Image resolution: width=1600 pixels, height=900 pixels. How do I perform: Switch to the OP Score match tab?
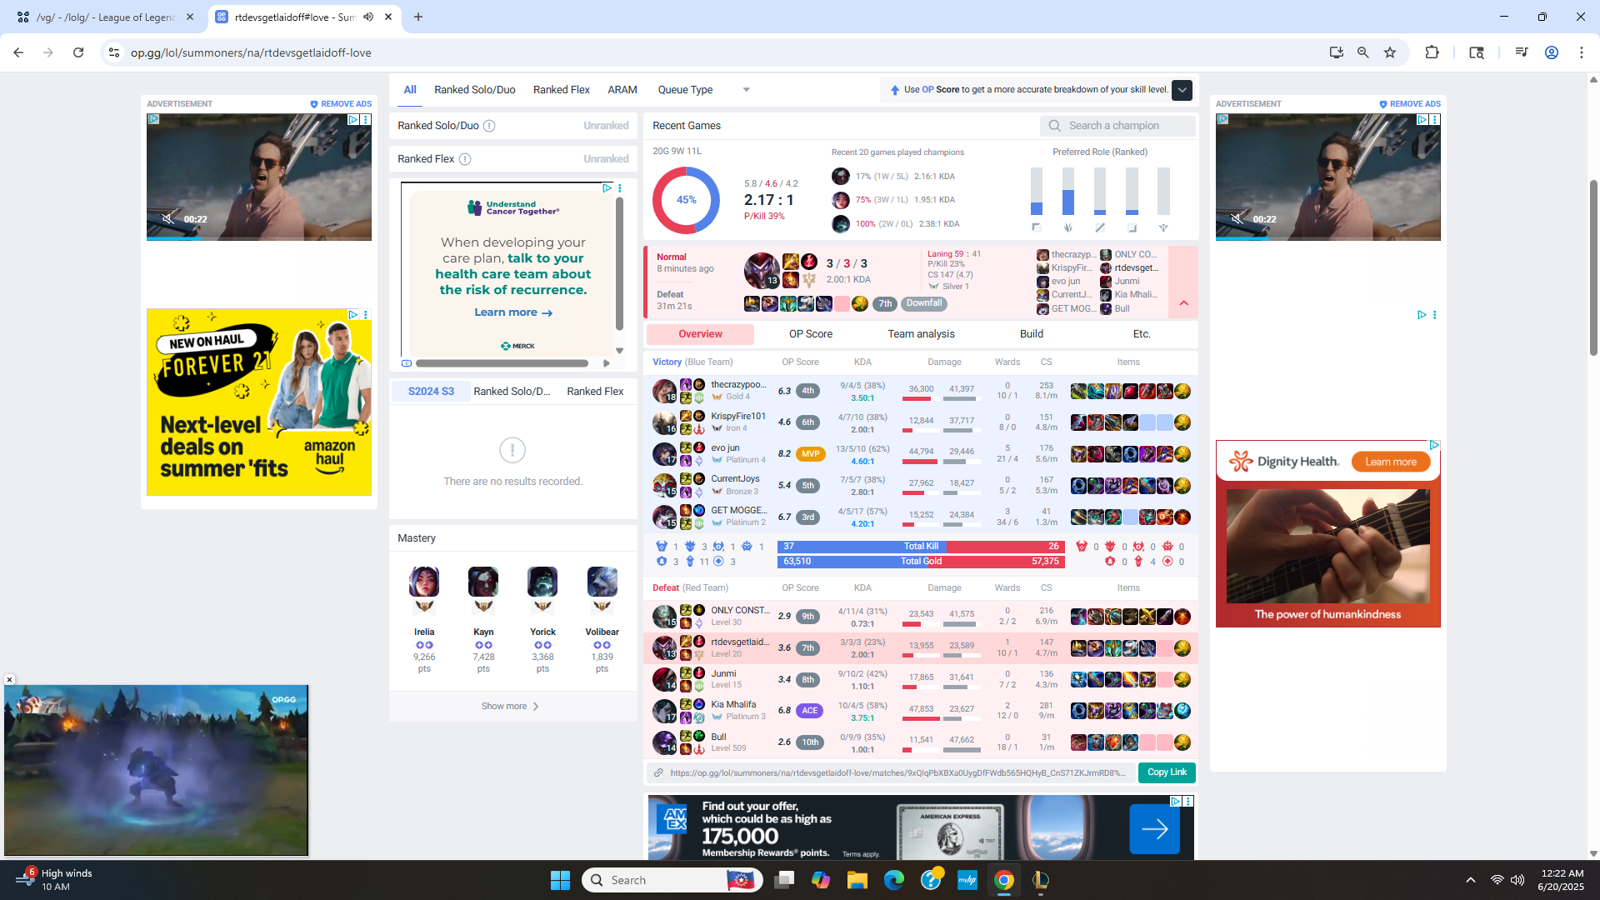point(810,334)
